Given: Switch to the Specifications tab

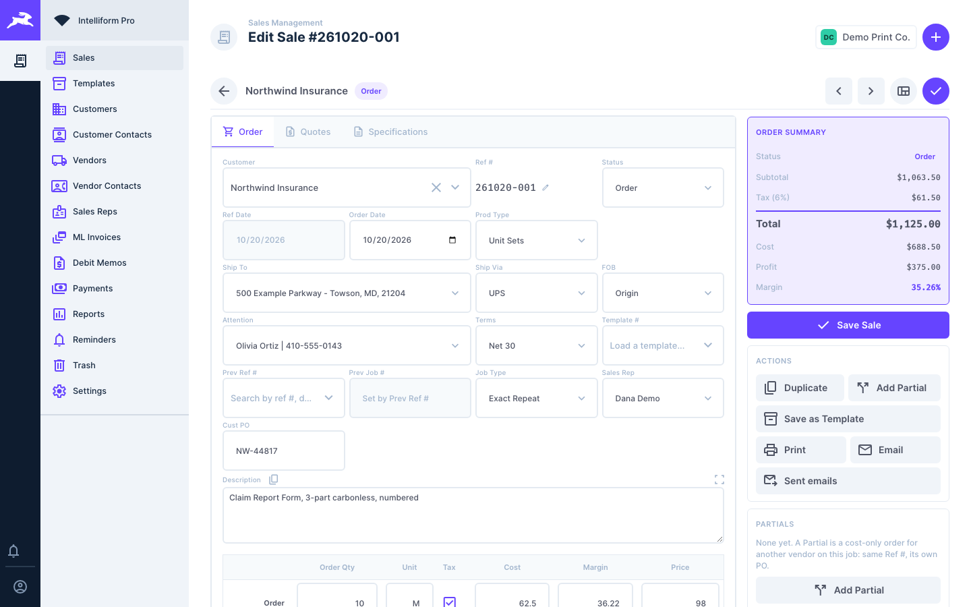Looking at the screenshot, I should [391, 132].
